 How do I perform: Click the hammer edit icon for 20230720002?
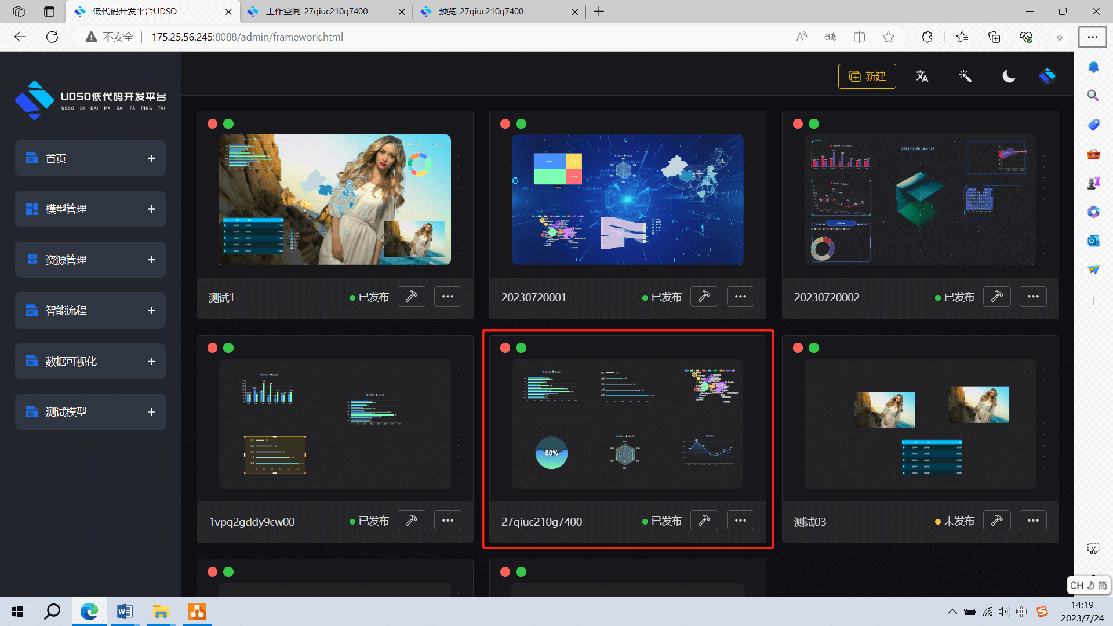[997, 297]
